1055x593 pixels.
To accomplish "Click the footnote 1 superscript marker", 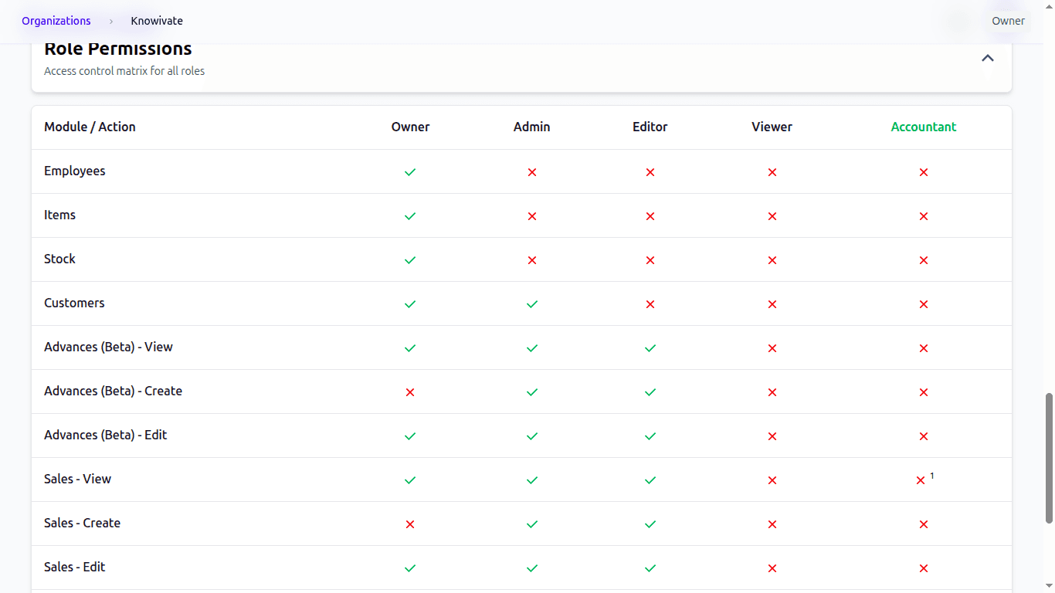I will coord(932,476).
